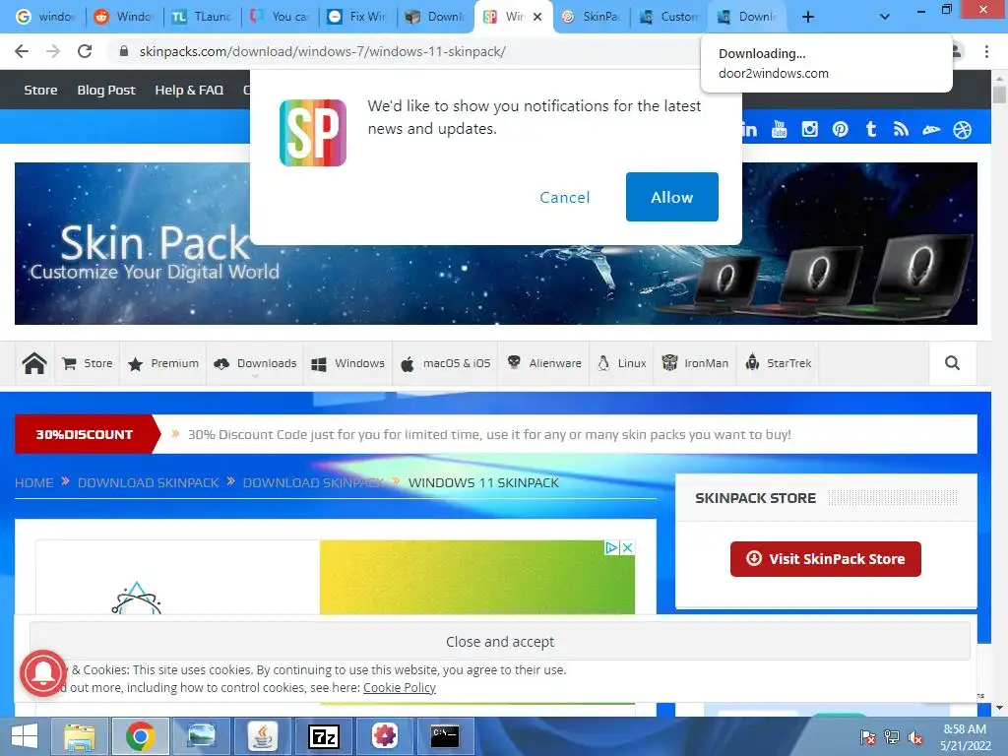
Task: Open the Blog Post link
Action: point(106,90)
